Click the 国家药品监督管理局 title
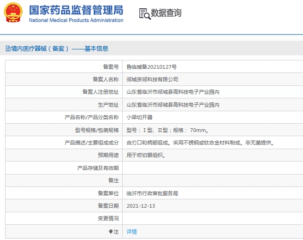This screenshot has width=303, height=240. pos(76,10)
